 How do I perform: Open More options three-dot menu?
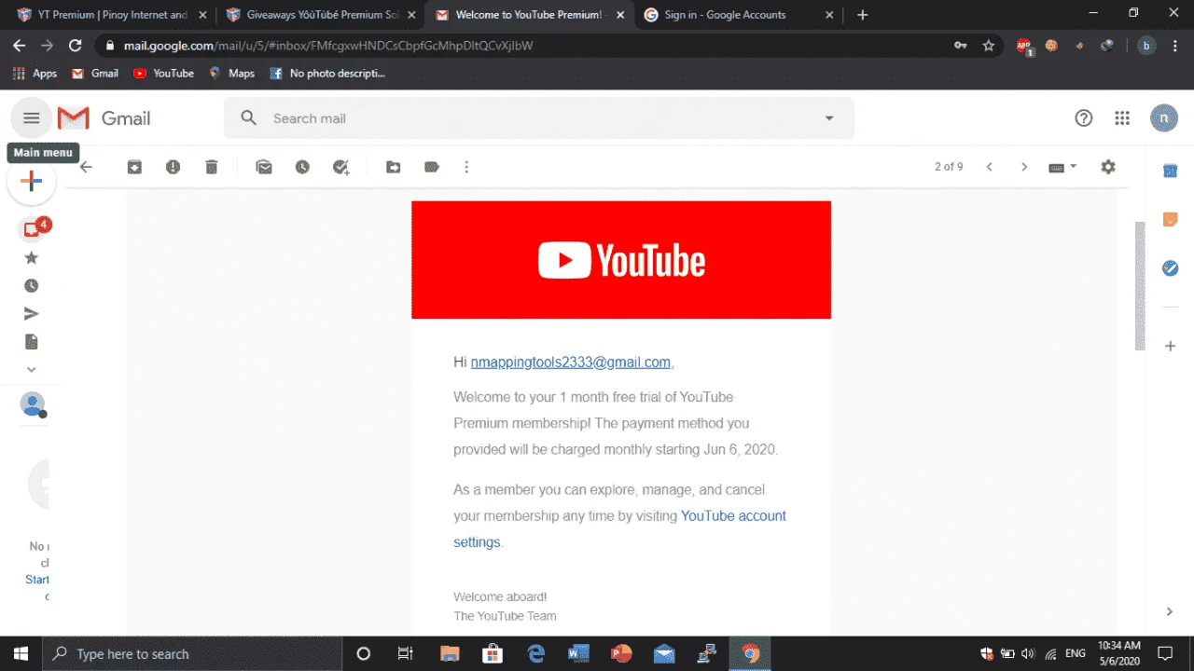(x=466, y=167)
